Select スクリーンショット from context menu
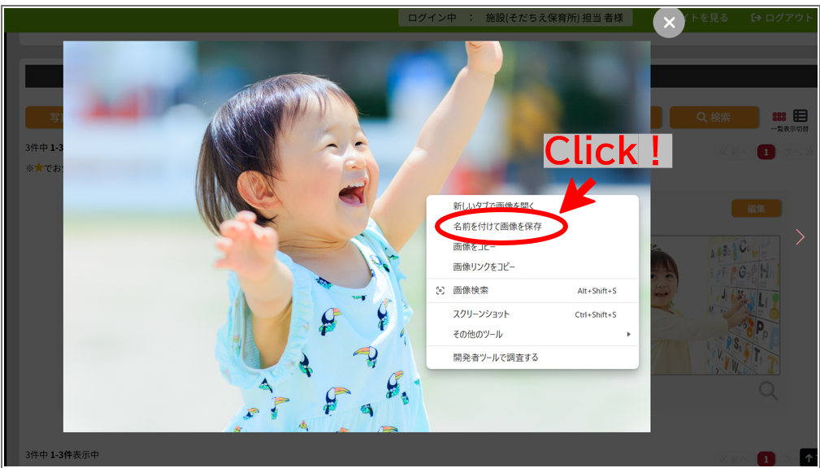 (481, 314)
